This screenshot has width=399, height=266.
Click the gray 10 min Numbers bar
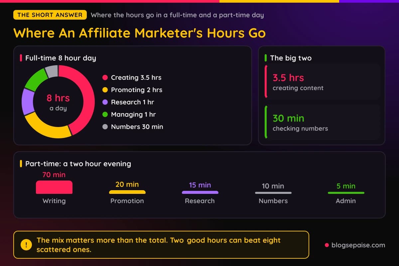coord(273,193)
